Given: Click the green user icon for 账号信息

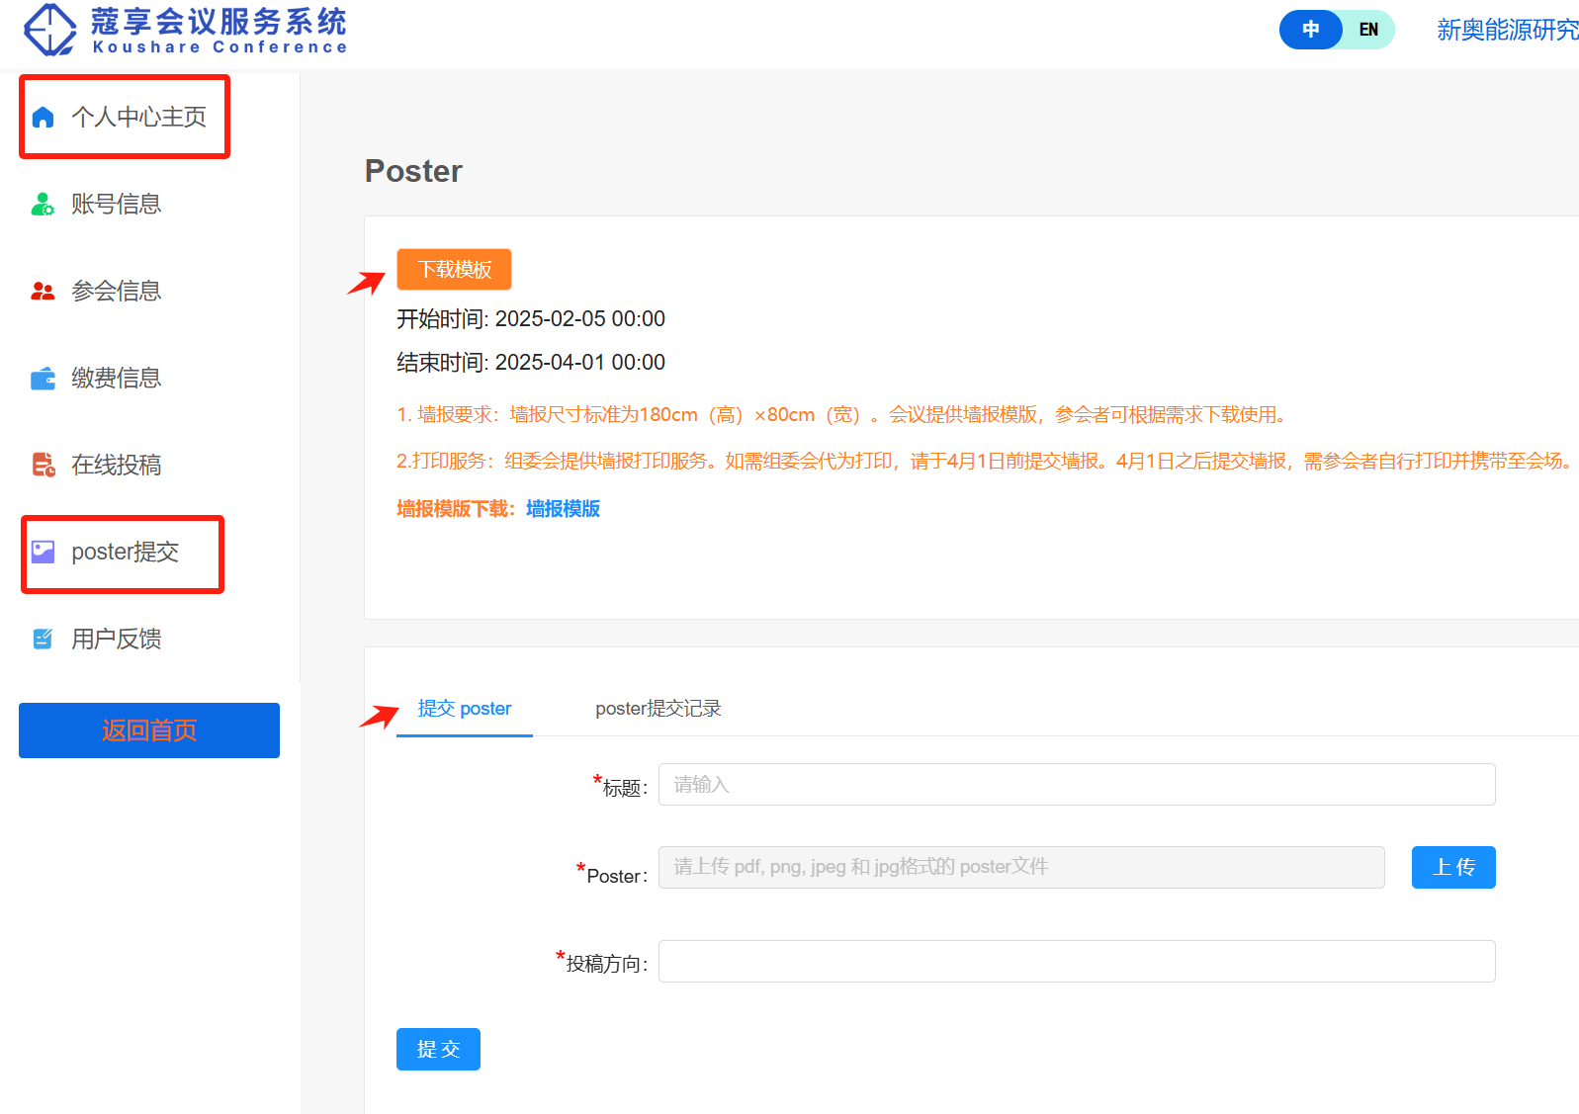Looking at the screenshot, I should tap(43, 205).
